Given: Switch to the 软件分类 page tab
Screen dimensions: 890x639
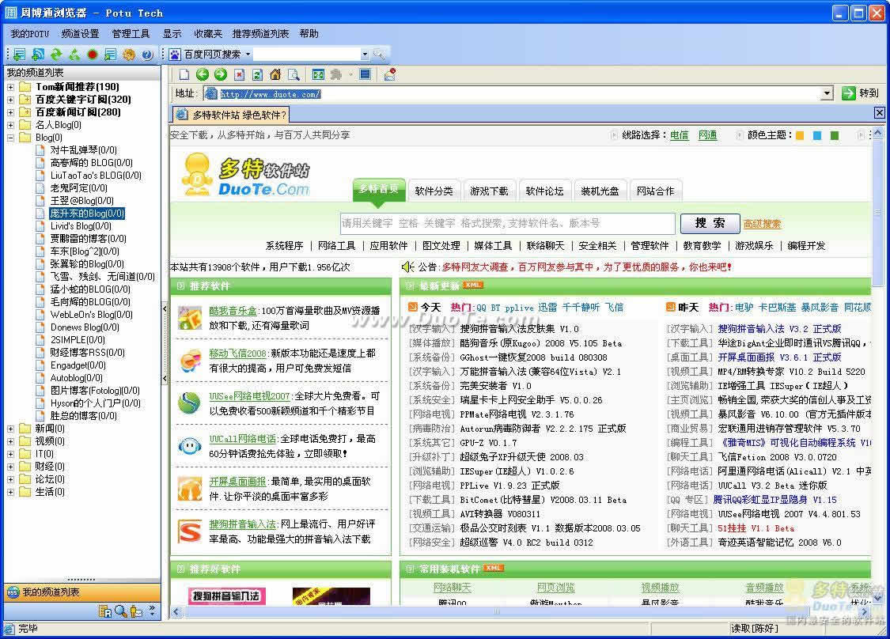Looking at the screenshot, I should [x=434, y=191].
